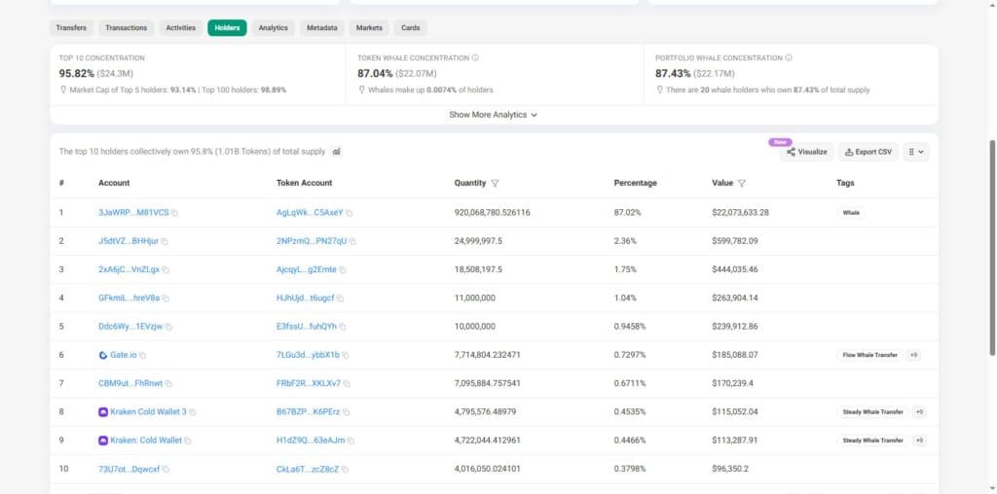
Task: Click the page vertical scrollbar
Action: point(992,248)
